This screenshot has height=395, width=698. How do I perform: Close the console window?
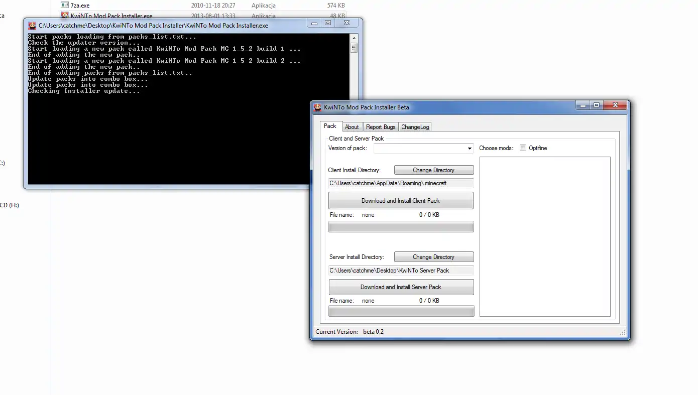coord(346,23)
